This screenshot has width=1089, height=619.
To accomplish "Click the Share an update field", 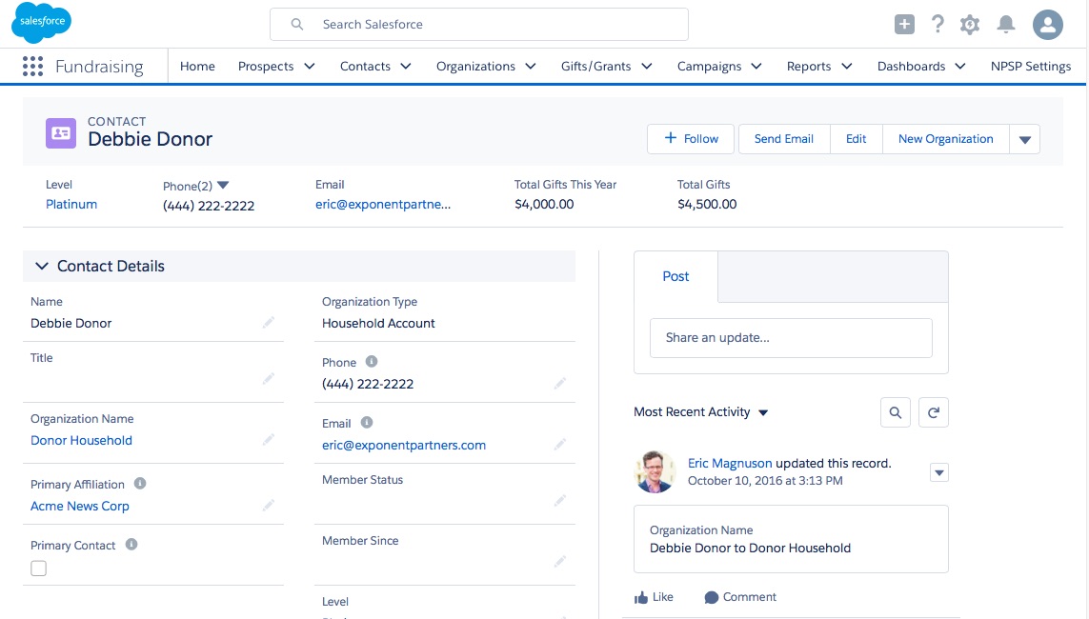I will point(791,338).
